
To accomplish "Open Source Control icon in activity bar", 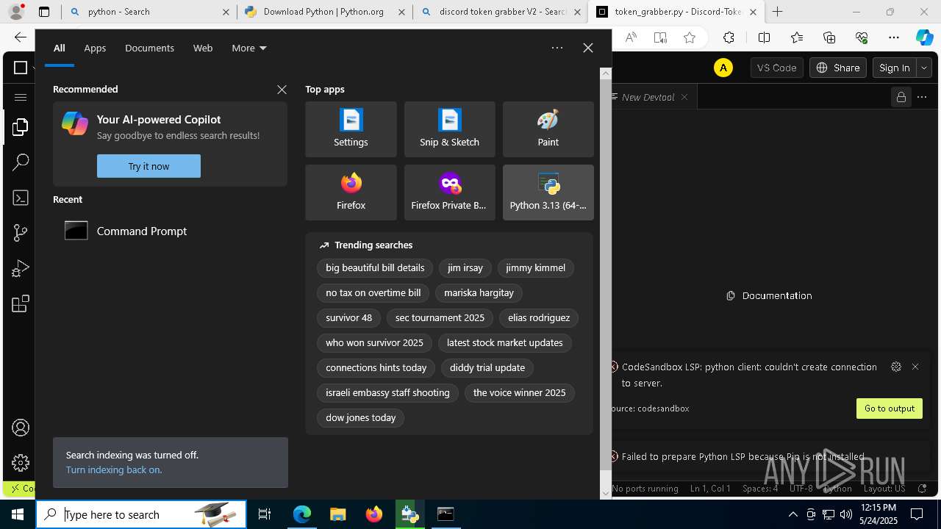I will tap(21, 233).
